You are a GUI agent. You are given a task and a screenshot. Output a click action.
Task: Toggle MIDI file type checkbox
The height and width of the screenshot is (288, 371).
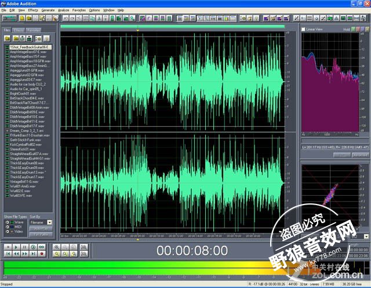coord(7,227)
